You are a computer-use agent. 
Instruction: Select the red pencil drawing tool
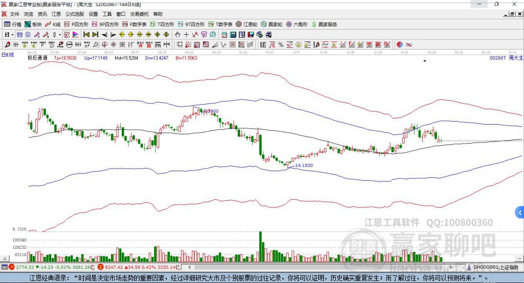click(7, 45)
